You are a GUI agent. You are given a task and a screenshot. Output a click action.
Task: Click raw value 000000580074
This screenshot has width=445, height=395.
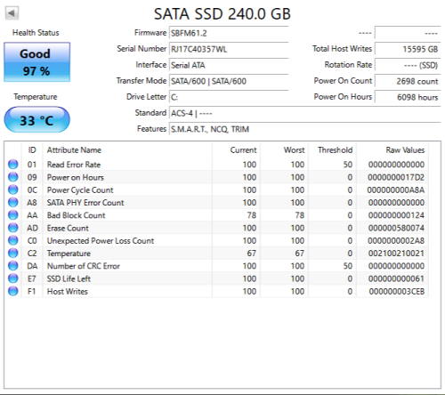[x=396, y=229]
